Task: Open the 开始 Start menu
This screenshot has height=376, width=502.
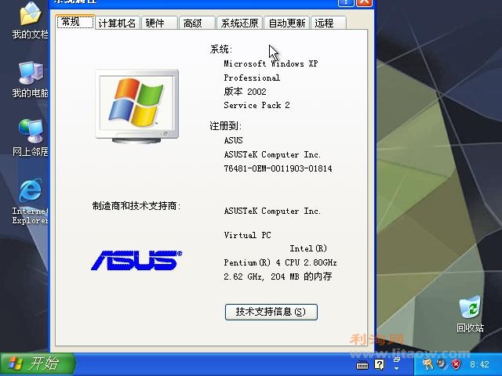Action: [x=38, y=363]
